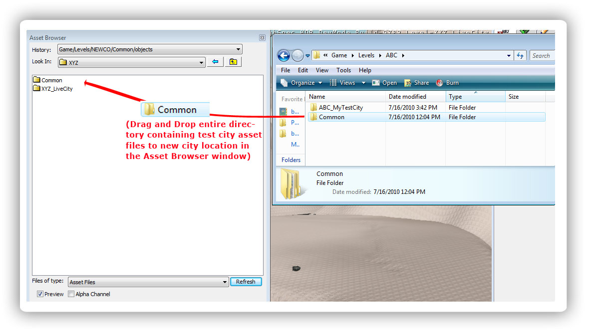Image resolution: width=593 pixels, height=332 pixels.
Task: Click Levels in the address breadcrumb
Action: pos(366,55)
